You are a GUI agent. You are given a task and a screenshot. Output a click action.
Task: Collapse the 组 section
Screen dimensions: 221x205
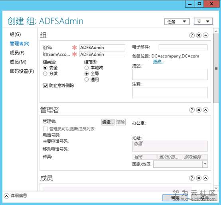(205, 35)
